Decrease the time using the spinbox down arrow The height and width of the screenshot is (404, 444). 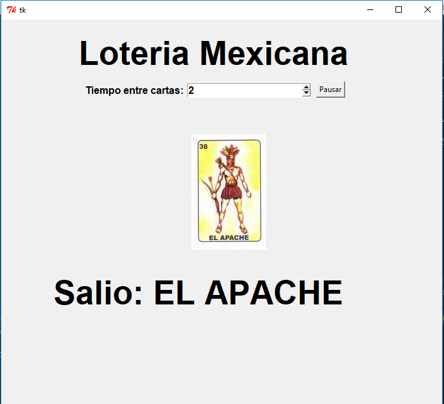[x=306, y=93]
